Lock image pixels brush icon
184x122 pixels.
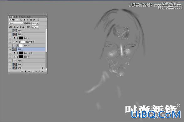coord(18,27)
